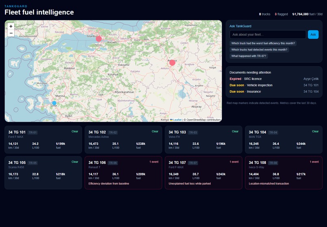Click the TR-06 tag badge

113,163
